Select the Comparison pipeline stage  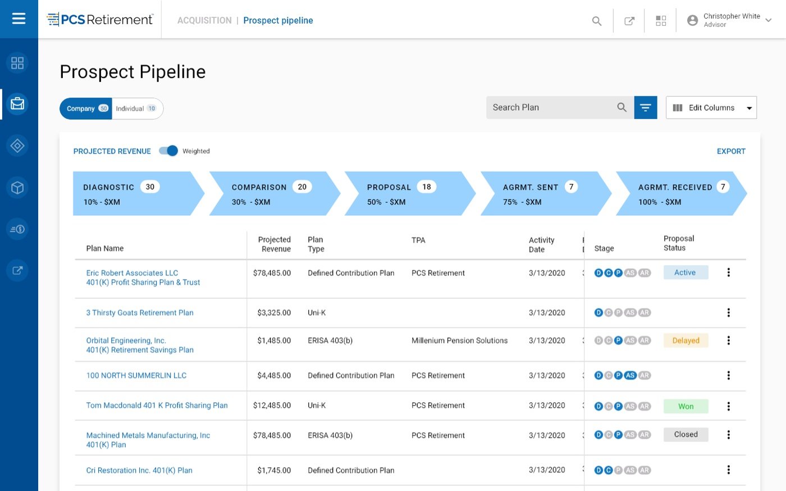[275, 194]
